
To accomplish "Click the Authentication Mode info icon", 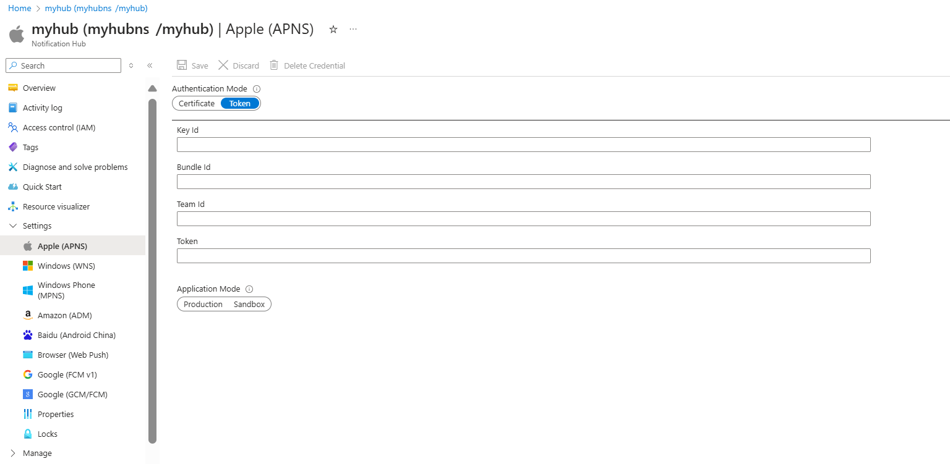I will [x=256, y=88].
